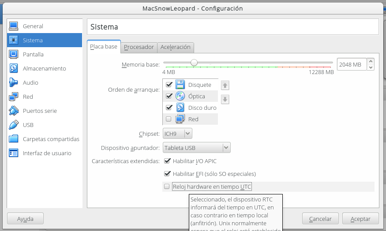Click the Aceptar button
This screenshot has height=231, width=386.
point(360,219)
